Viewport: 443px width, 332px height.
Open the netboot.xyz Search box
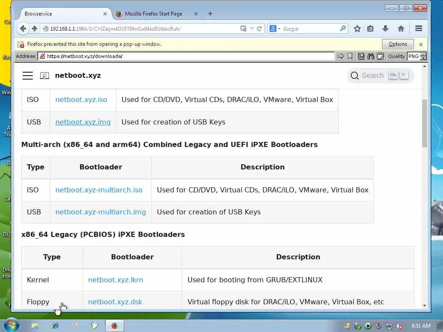[x=380, y=75]
